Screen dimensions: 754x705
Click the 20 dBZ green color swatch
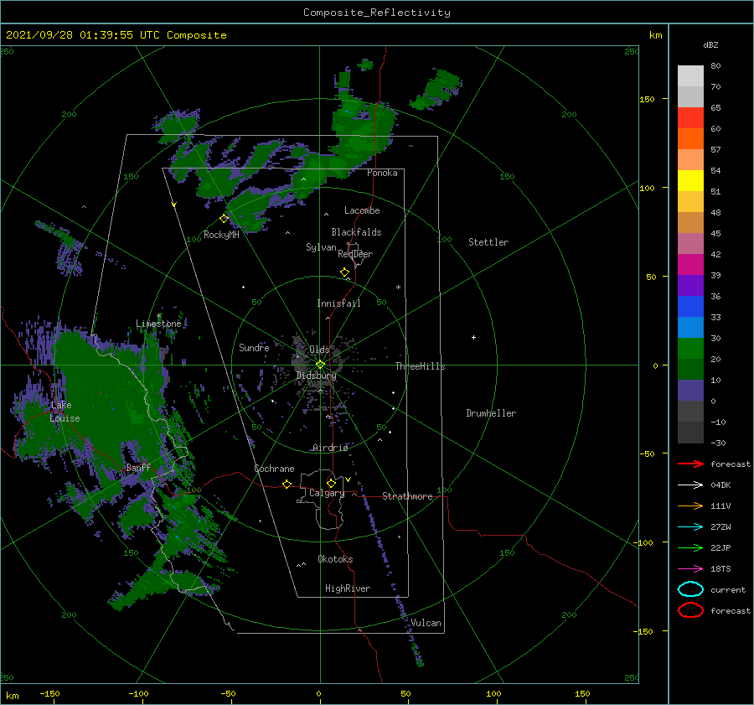[x=690, y=349]
